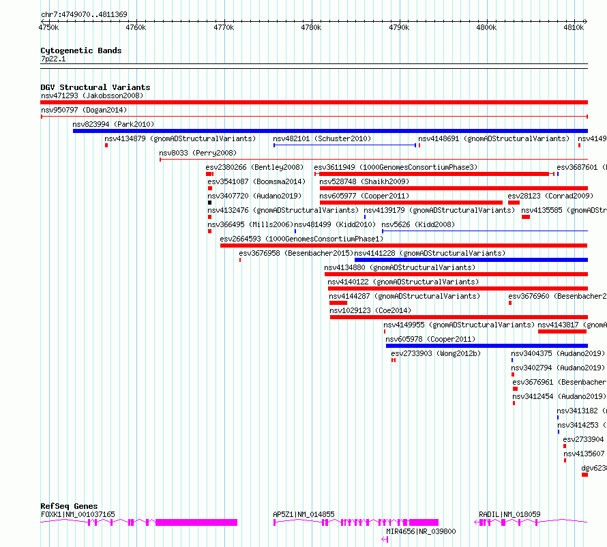This screenshot has width=607, height=547.
Task: Click nsv4141228 gnomAD variant label
Action: pyautogui.click(x=430, y=253)
